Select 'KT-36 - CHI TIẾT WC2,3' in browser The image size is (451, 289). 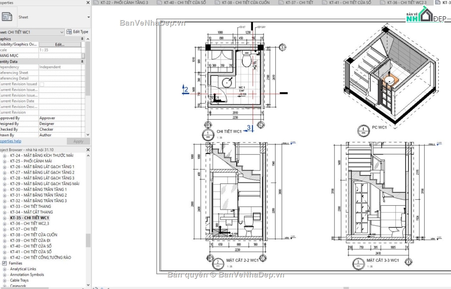(30, 224)
